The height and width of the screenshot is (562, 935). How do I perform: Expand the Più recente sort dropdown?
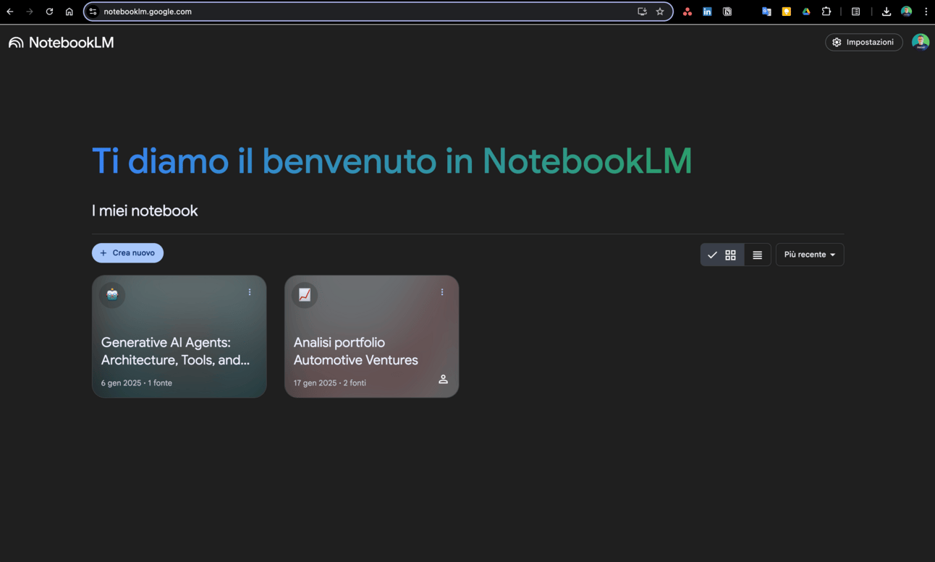[810, 255]
